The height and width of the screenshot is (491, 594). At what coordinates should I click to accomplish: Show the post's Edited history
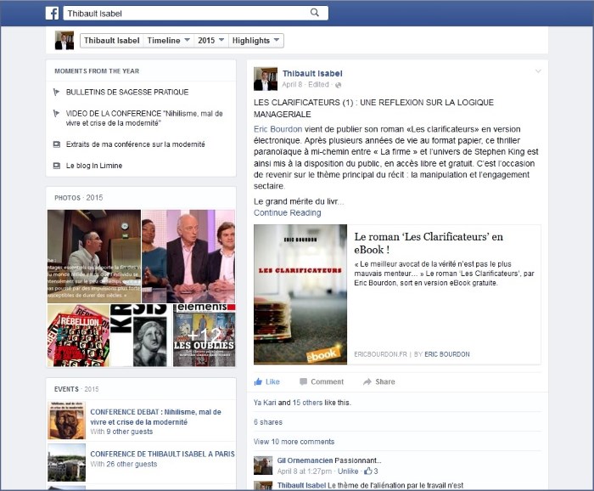(318, 85)
